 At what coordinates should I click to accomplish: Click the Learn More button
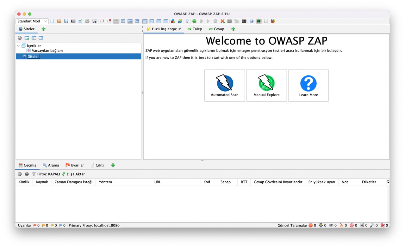tap(308, 86)
